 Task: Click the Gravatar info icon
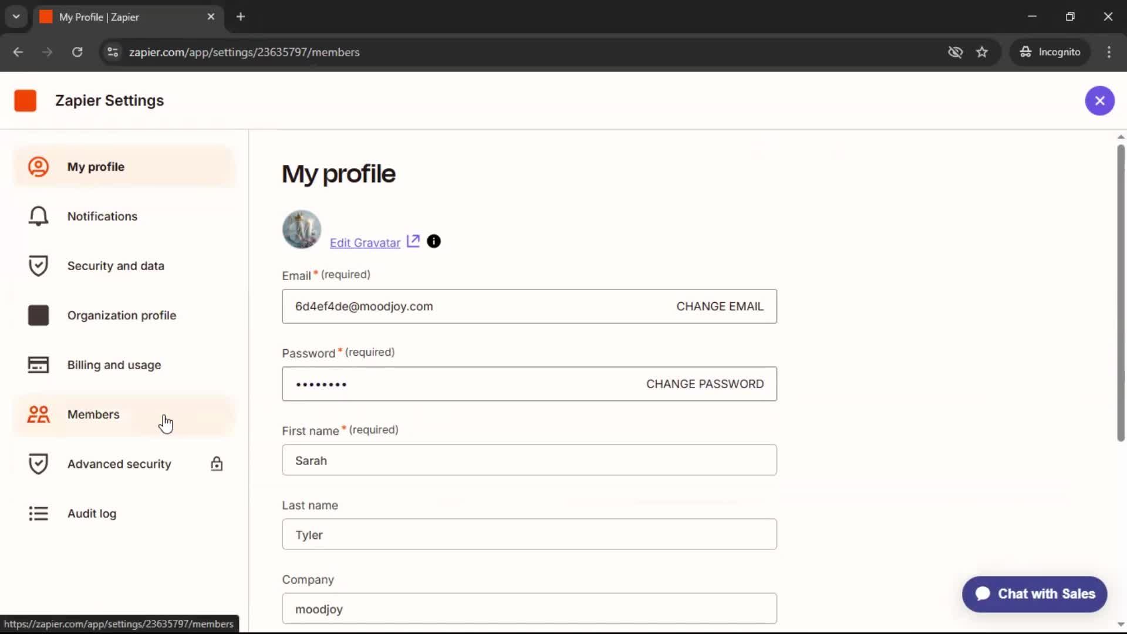tap(434, 241)
